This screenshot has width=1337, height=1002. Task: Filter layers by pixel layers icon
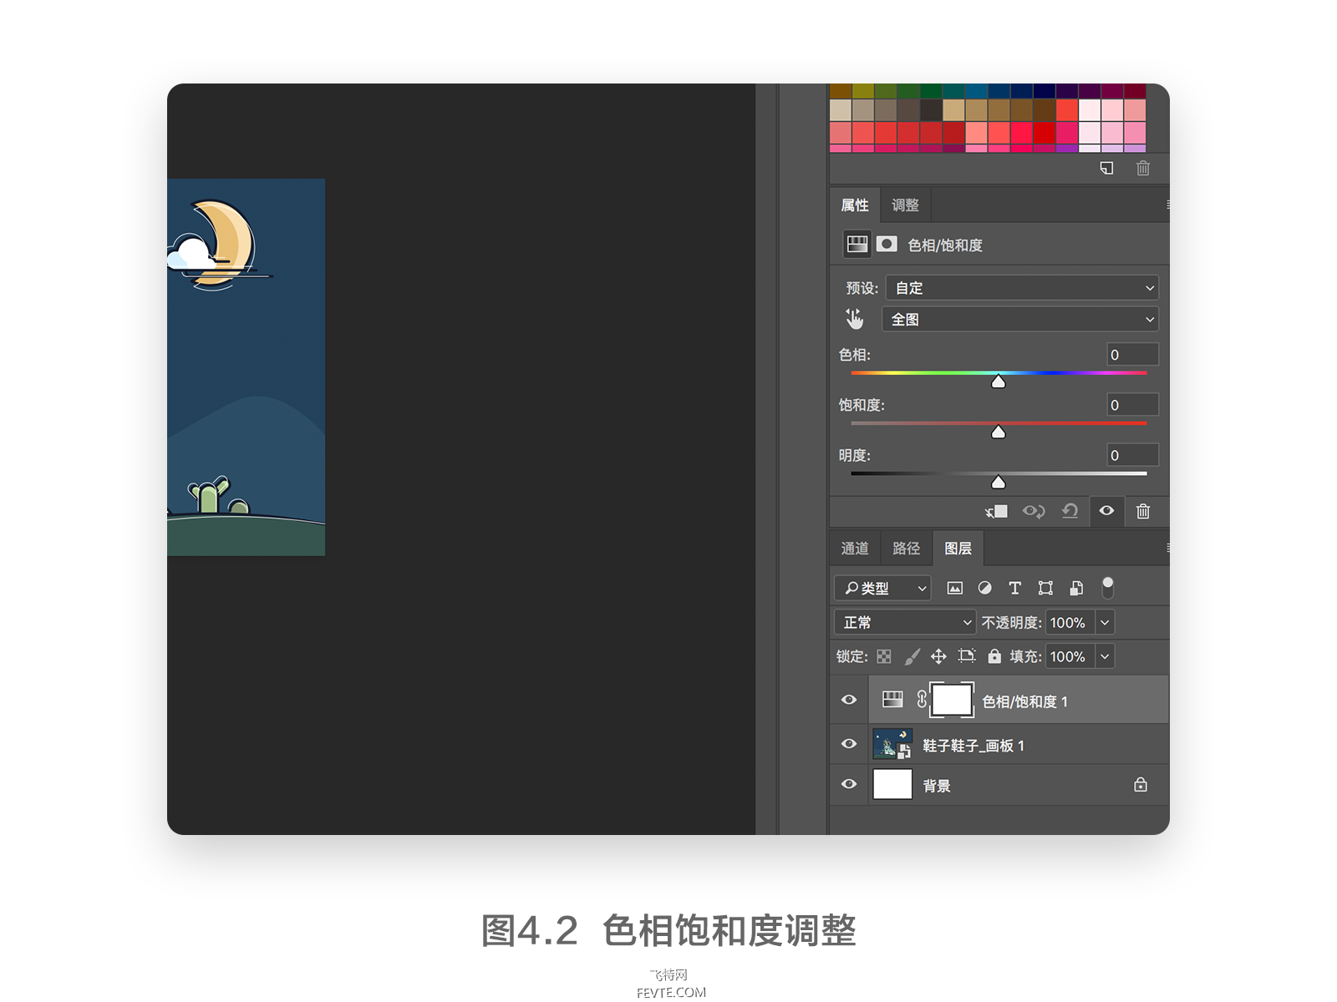tap(954, 588)
